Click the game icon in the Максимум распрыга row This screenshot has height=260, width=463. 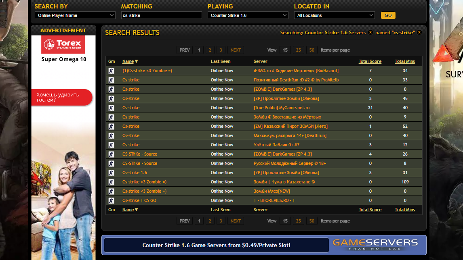click(112, 136)
